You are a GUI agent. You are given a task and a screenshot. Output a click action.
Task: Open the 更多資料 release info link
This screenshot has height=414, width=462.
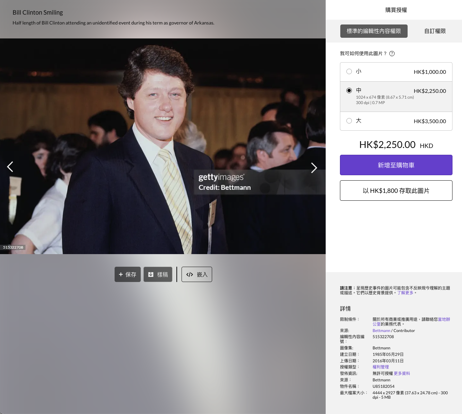(402, 374)
